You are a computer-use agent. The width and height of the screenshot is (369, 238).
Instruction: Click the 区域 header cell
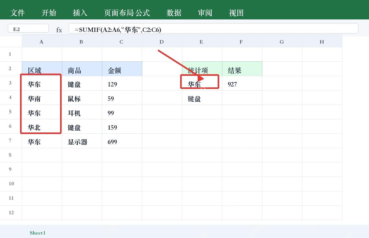point(42,69)
